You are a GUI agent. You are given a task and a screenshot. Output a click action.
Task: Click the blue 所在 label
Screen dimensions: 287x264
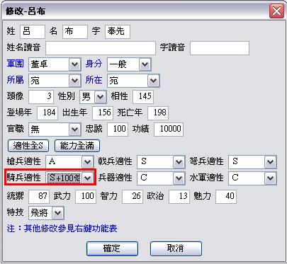tap(94, 80)
